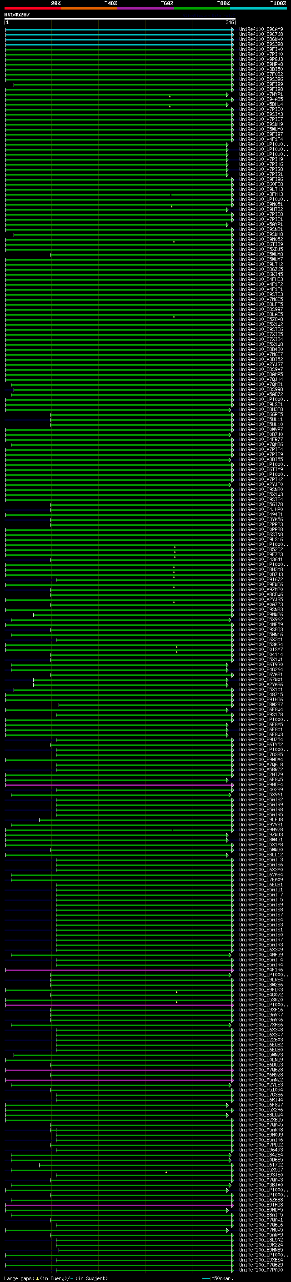The height and width of the screenshot is (1282, 291).
Task: Select hit label UniRef100_B9H928
Action: [261, 830]
